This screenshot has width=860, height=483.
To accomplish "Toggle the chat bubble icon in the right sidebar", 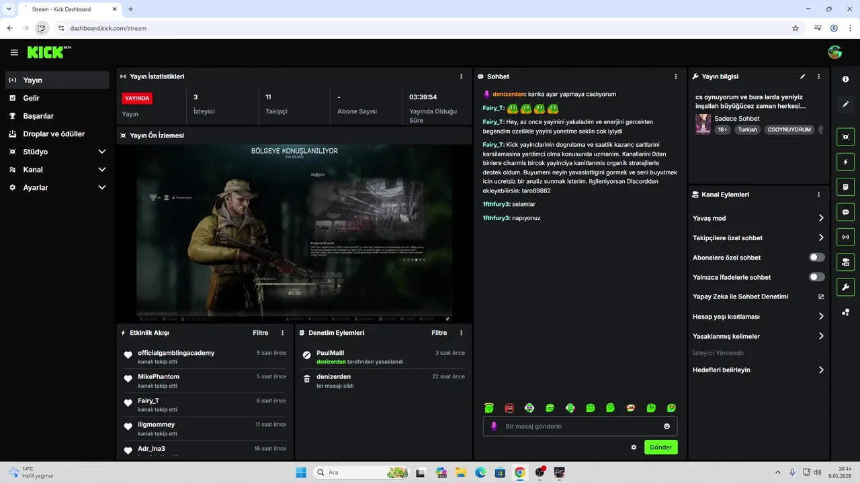I will point(845,212).
